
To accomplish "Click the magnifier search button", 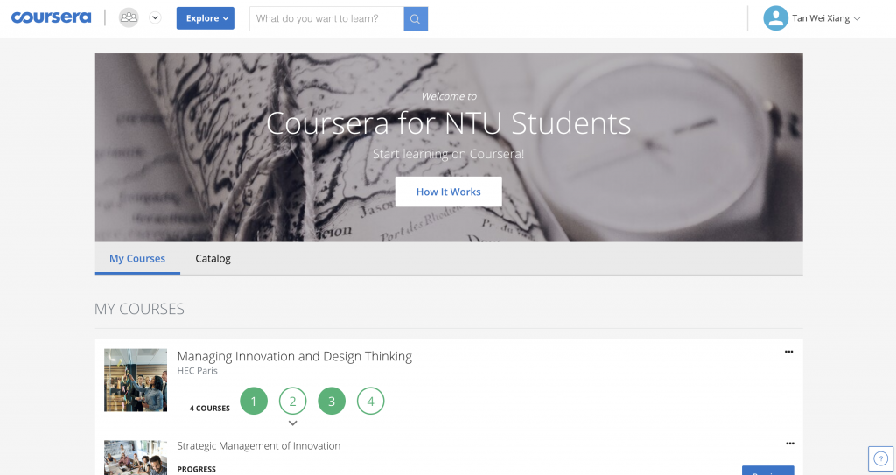I will pos(416,19).
